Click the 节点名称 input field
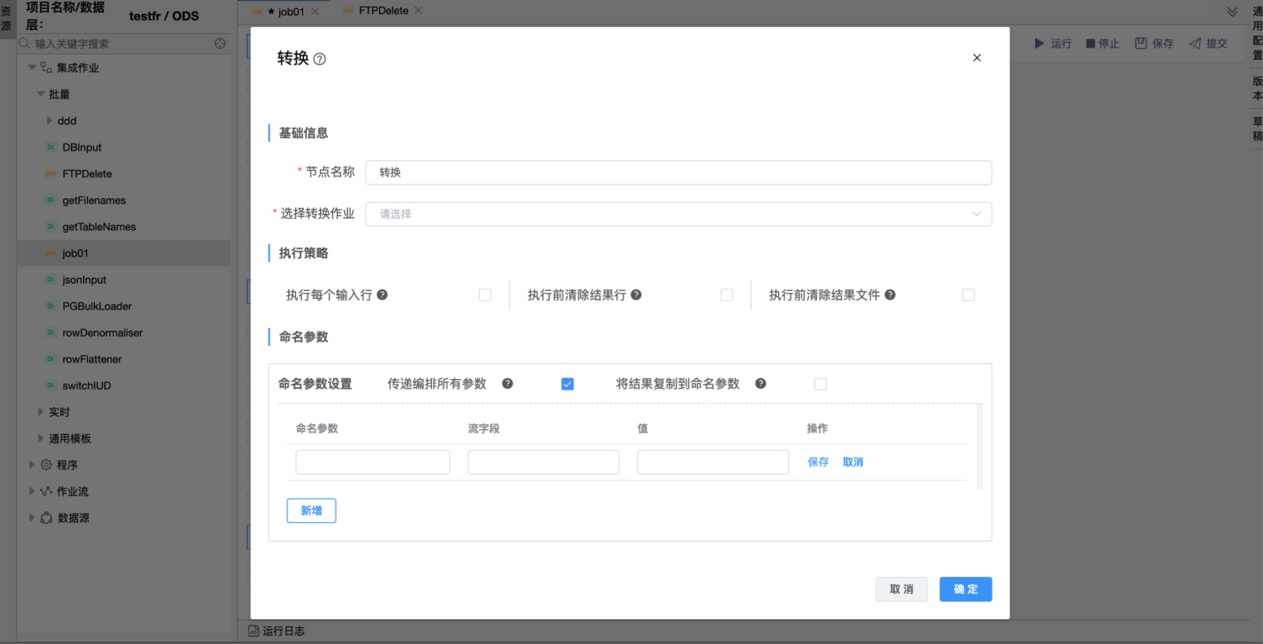The width and height of the screenshot is (1263, 644). [x=678, y=173]
